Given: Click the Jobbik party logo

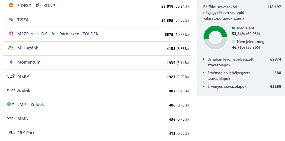Looking at the screenshot, I should click(x=11, y=90).
